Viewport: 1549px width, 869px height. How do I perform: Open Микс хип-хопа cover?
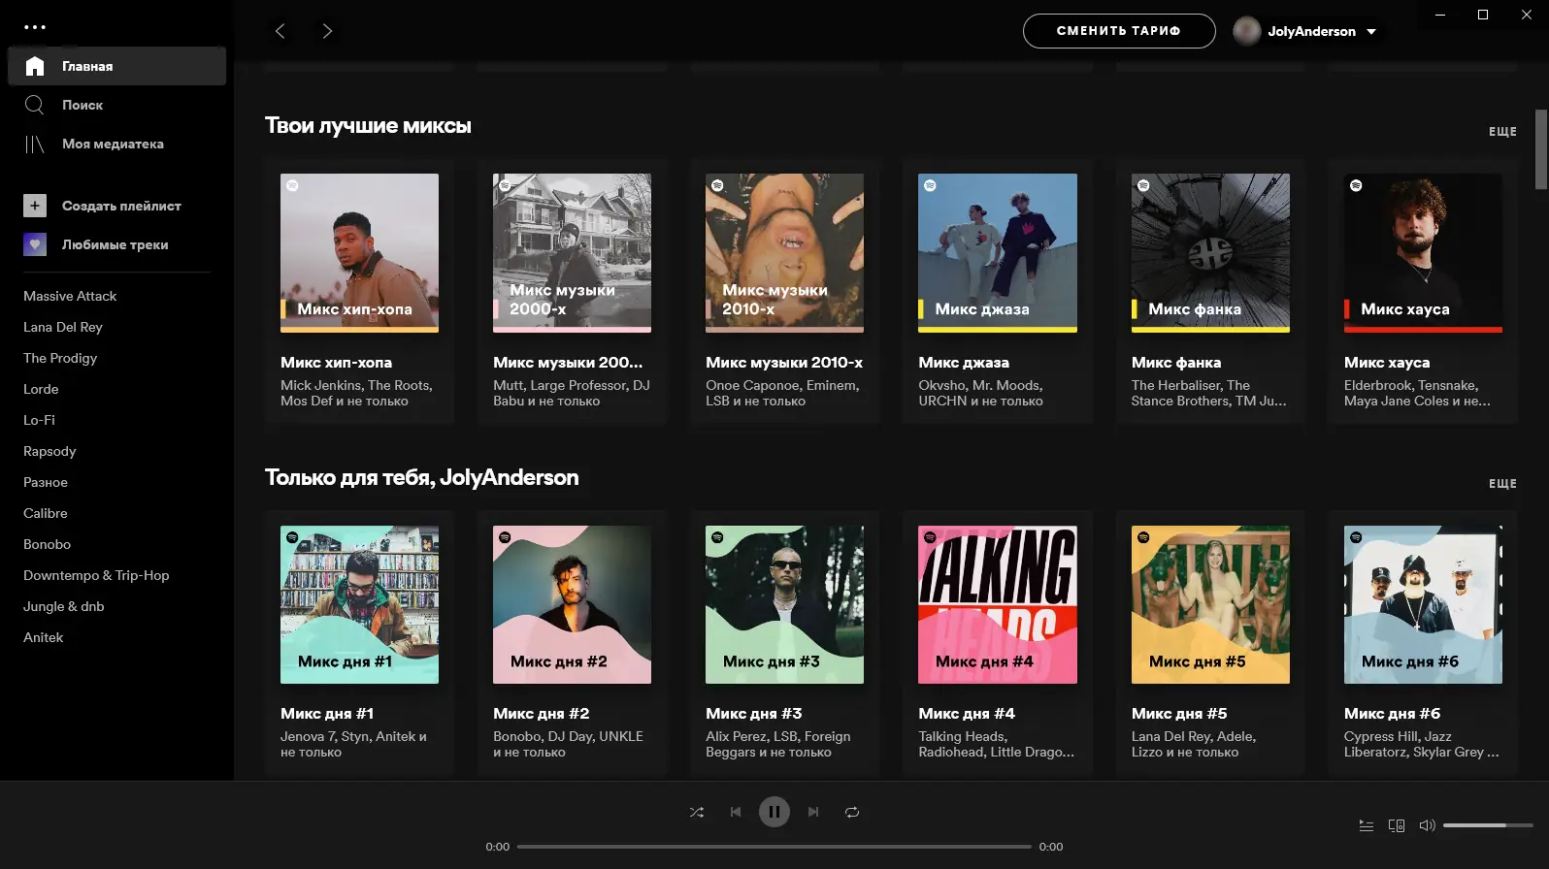359,253
